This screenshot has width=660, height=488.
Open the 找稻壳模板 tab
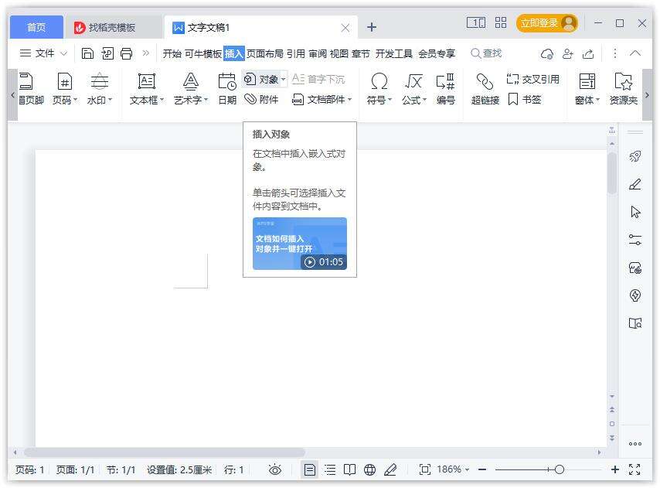pyautogui.click(x=111, y=27)
